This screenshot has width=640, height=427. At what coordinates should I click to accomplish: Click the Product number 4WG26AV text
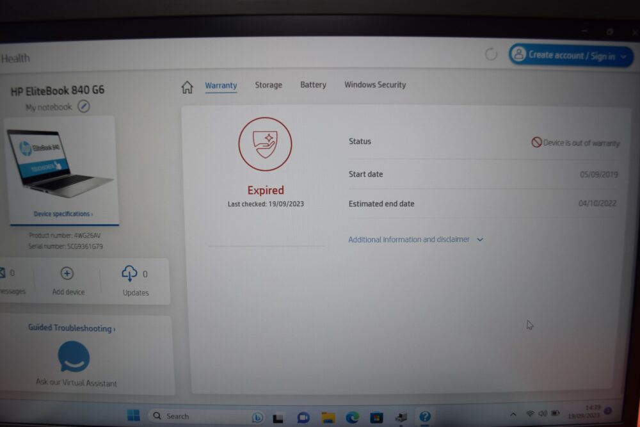pyautogui.click(x=65, y=236)
